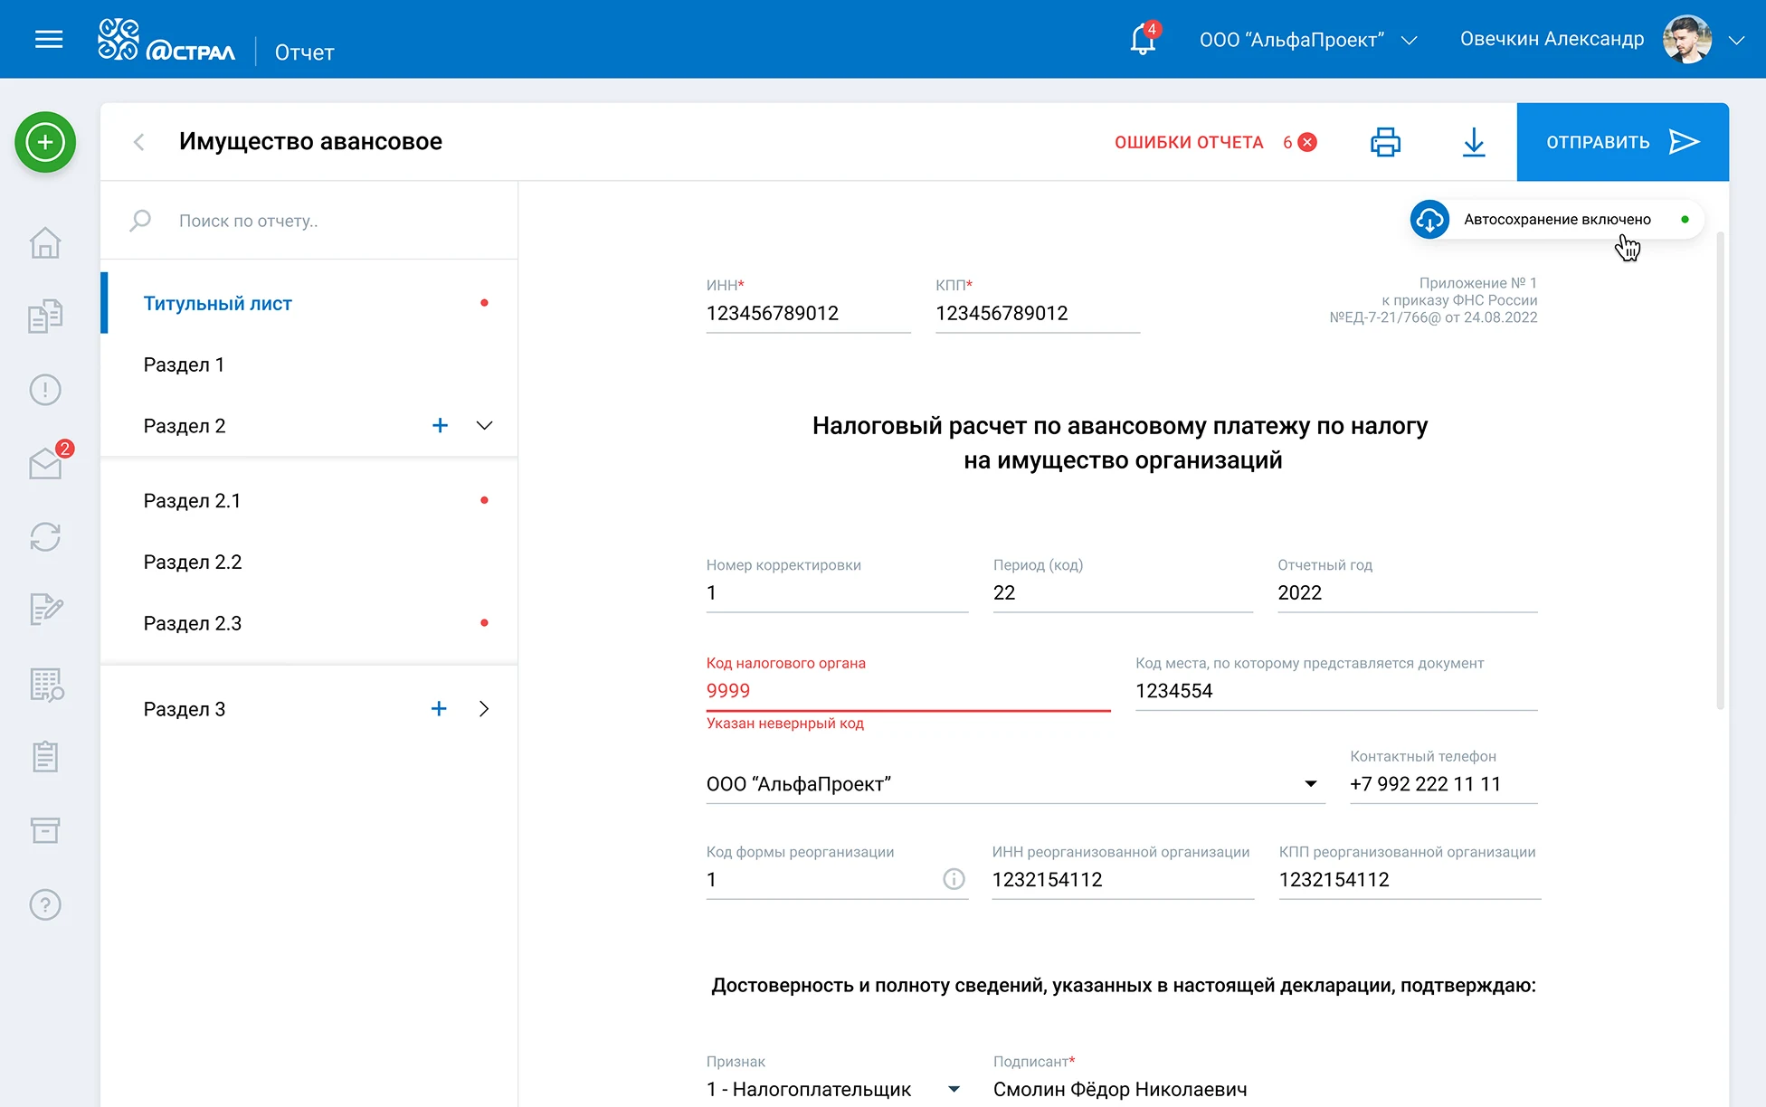This screenshot has height=1107, width=1766.
Task: Click the Поиск по отчету search field
Action: coord(309,221)
